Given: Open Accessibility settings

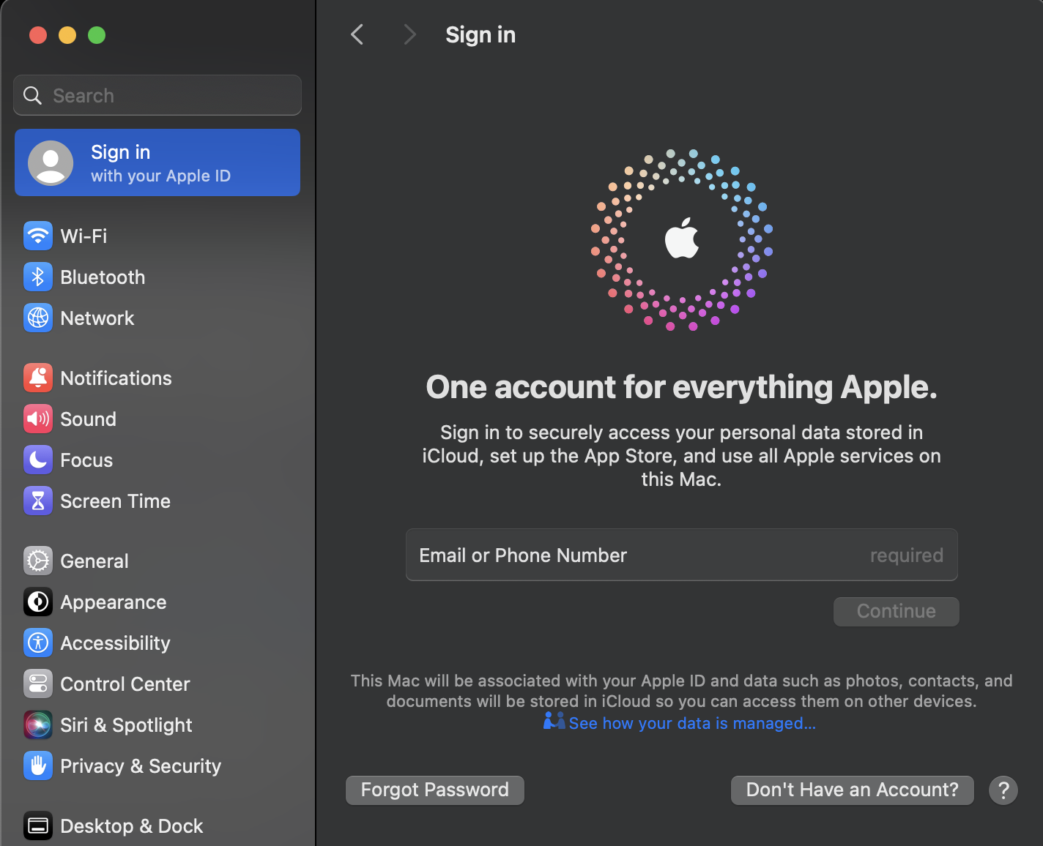Looking at the screenshot, I should pos(115,643).
